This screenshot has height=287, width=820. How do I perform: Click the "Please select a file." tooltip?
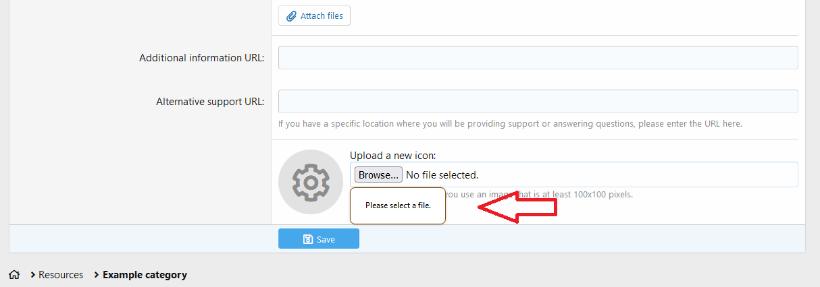[398, 205]
